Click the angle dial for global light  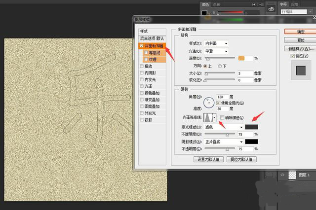[209, 102]
